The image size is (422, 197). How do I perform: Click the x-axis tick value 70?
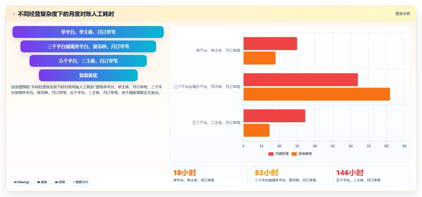click(x=368, y=146)
